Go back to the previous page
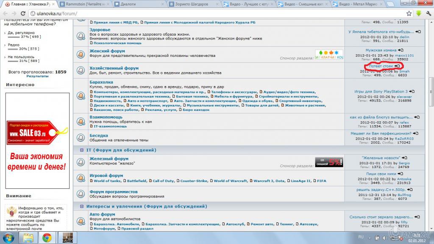 (x=5, y=13)
